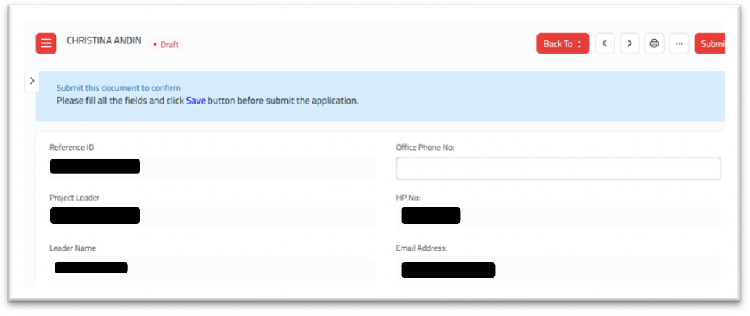The width and height of the screenshot is (750, 316).
Task: Click the Email Address field
Action: [x=558, y=269]
